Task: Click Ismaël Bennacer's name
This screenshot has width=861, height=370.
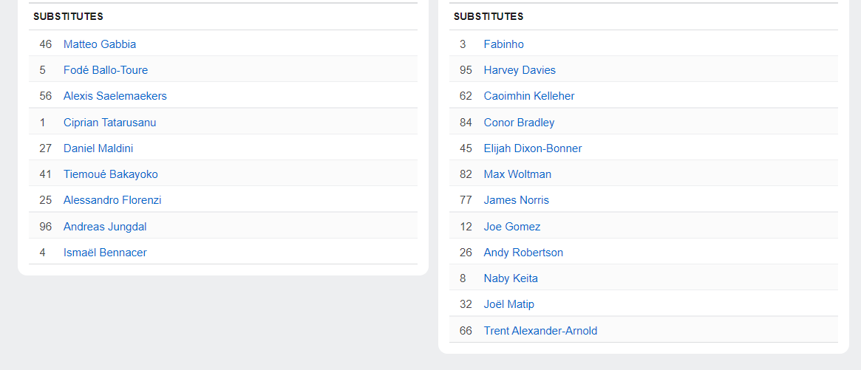Action: 105,252
